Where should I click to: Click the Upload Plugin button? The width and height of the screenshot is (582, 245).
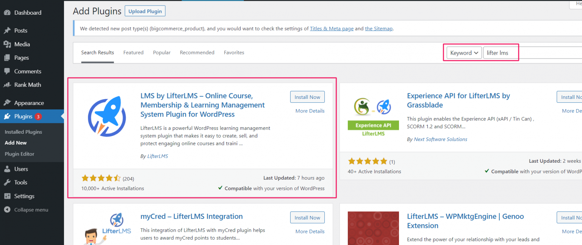point(145,11)
